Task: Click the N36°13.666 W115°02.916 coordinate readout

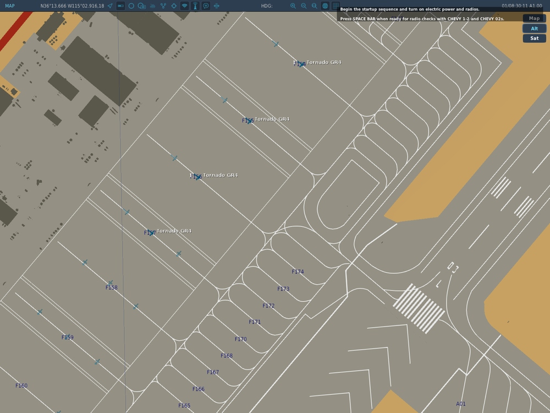Action: click(x=72, y=6)
